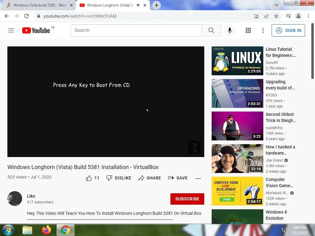The image size is (315, 236).
Task: Click the Upgrading every build of title
Action: click(x=280, y=85)
